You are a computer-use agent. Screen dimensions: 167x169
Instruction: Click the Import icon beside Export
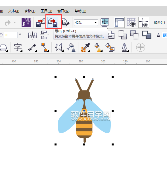click(41, 22)
